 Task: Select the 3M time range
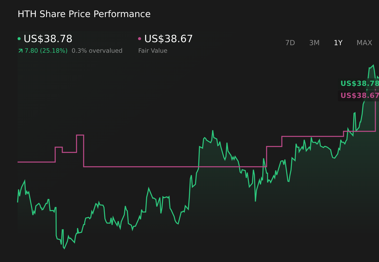314,43
